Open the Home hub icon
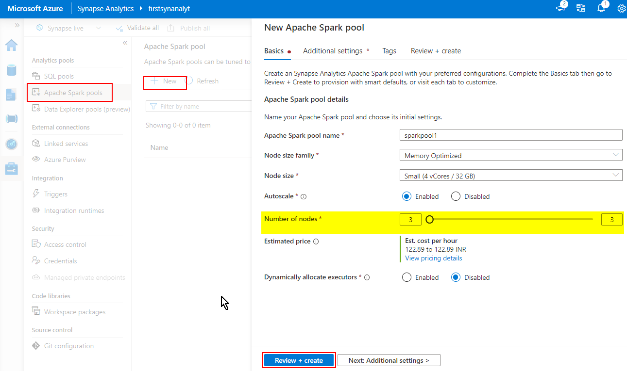This screenshot has width=627, height=371. [11, 45]
